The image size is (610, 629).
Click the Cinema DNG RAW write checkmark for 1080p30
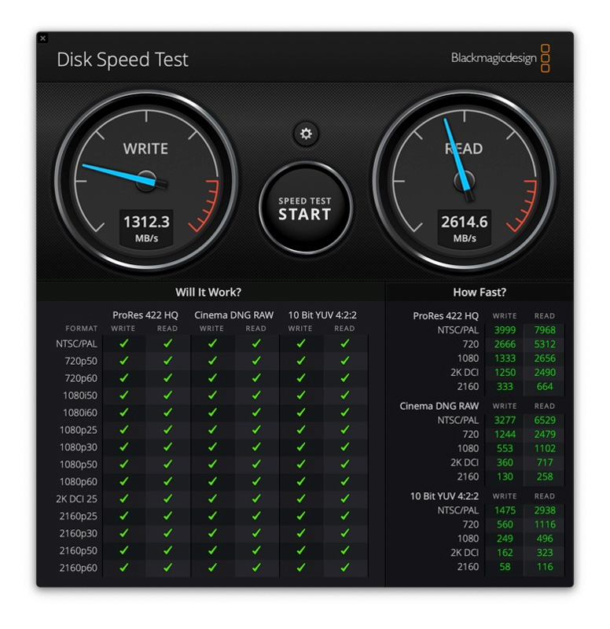pyautogui.click(x=212, y=447)
